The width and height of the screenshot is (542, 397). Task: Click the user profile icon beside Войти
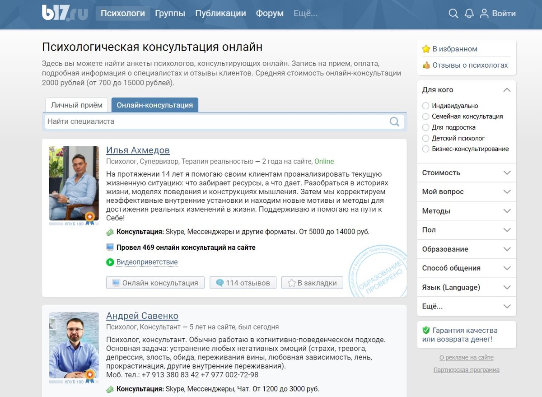[484, 14]
